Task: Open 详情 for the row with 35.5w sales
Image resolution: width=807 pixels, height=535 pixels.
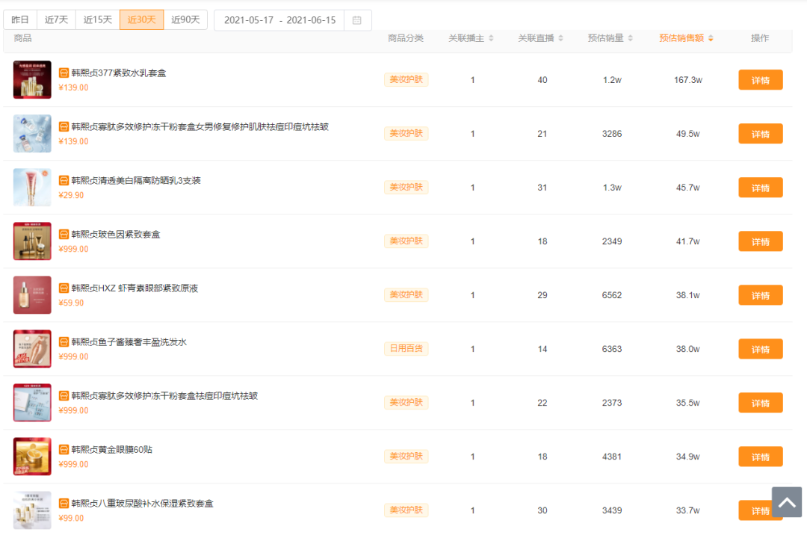Action: [x=760, y=403]
